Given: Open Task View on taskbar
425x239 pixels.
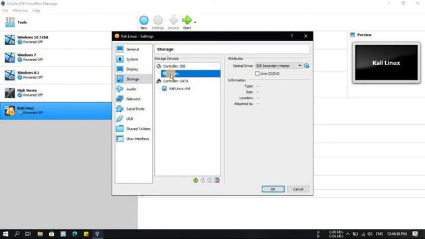Looking at the screenshot, I should [x=28, y=234].
